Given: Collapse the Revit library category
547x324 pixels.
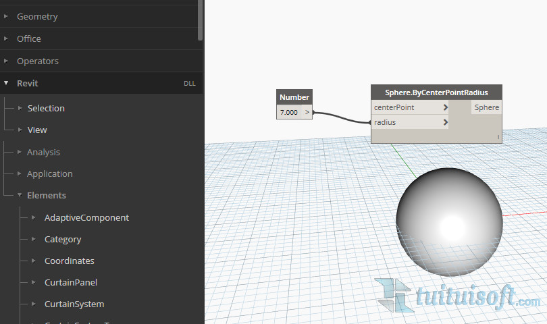Looking at the screenshot, I should click(x=27, y=83).
